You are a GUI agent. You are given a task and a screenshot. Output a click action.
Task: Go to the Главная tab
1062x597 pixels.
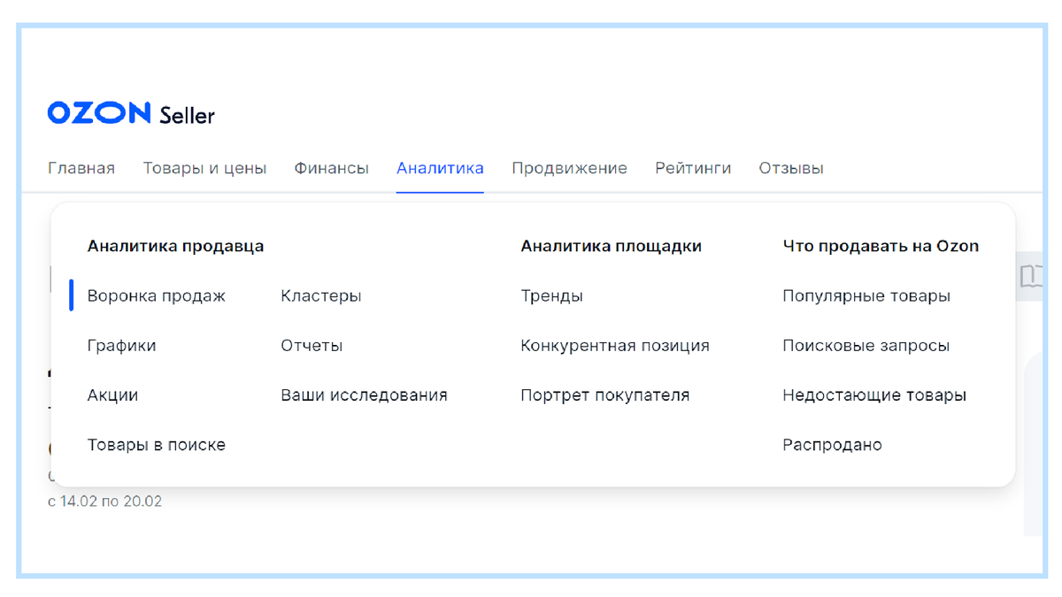coord(81,168)
